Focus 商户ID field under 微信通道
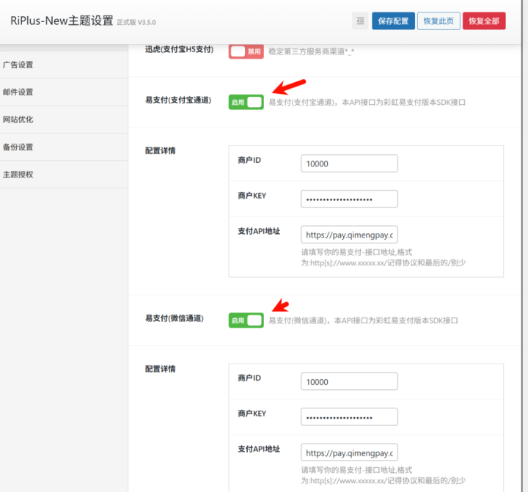The width and height of the screenshot is (528, 492). tap(349, 381)
